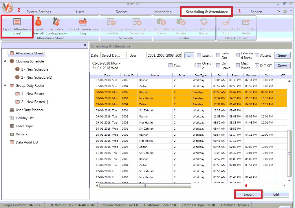This screenshot has width=295, height=208.
Task: Open the Leave Type item
Action: click(x=24, y=126)
